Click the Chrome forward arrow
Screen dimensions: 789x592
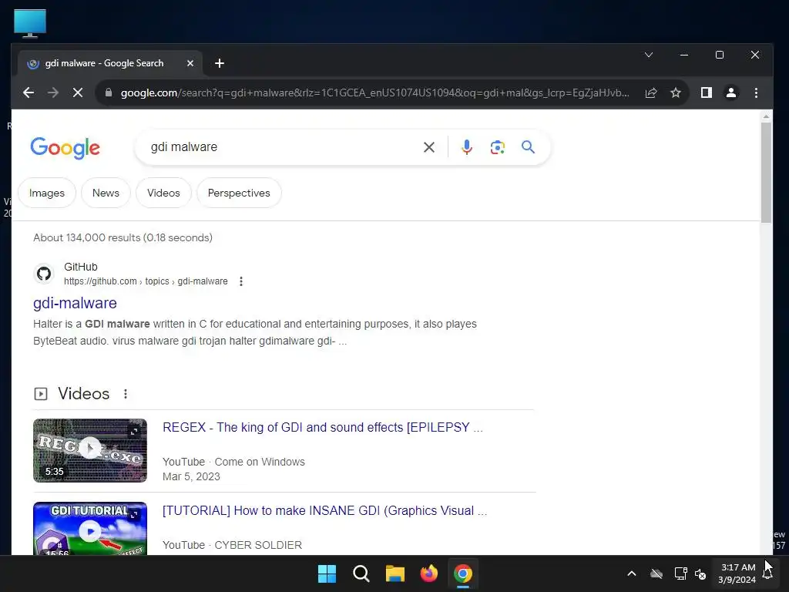click(x=53, y=92)
